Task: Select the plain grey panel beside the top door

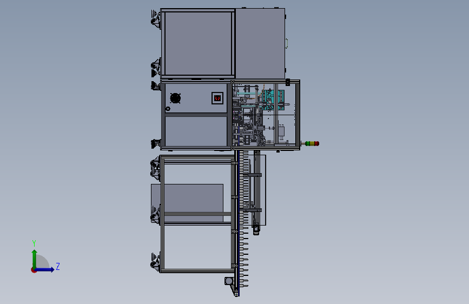Action: tap(260, 43)
